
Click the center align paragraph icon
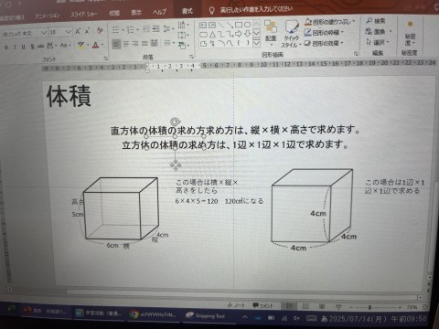click(x=126, y=45)
